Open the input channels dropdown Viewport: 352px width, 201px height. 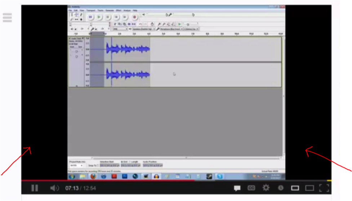coord(191,29)
